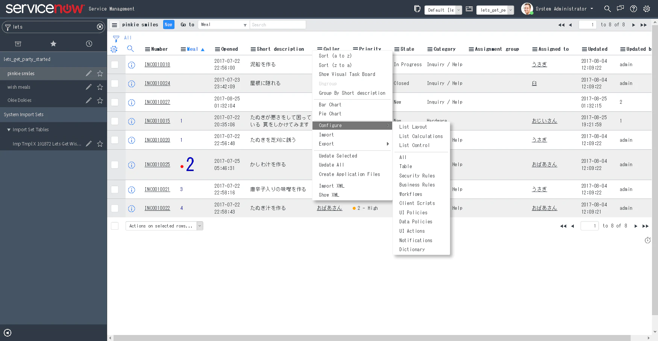Screen dimensions: 658x341
Task: Focus the top page number input
Action: [x=588, y=25]
